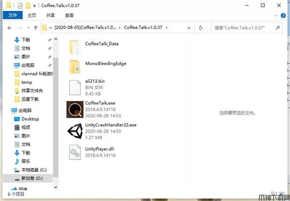290x201 pixels.
Task: Open Desktop under This PC
Action: pyautogui.click(x=27, y=119)
